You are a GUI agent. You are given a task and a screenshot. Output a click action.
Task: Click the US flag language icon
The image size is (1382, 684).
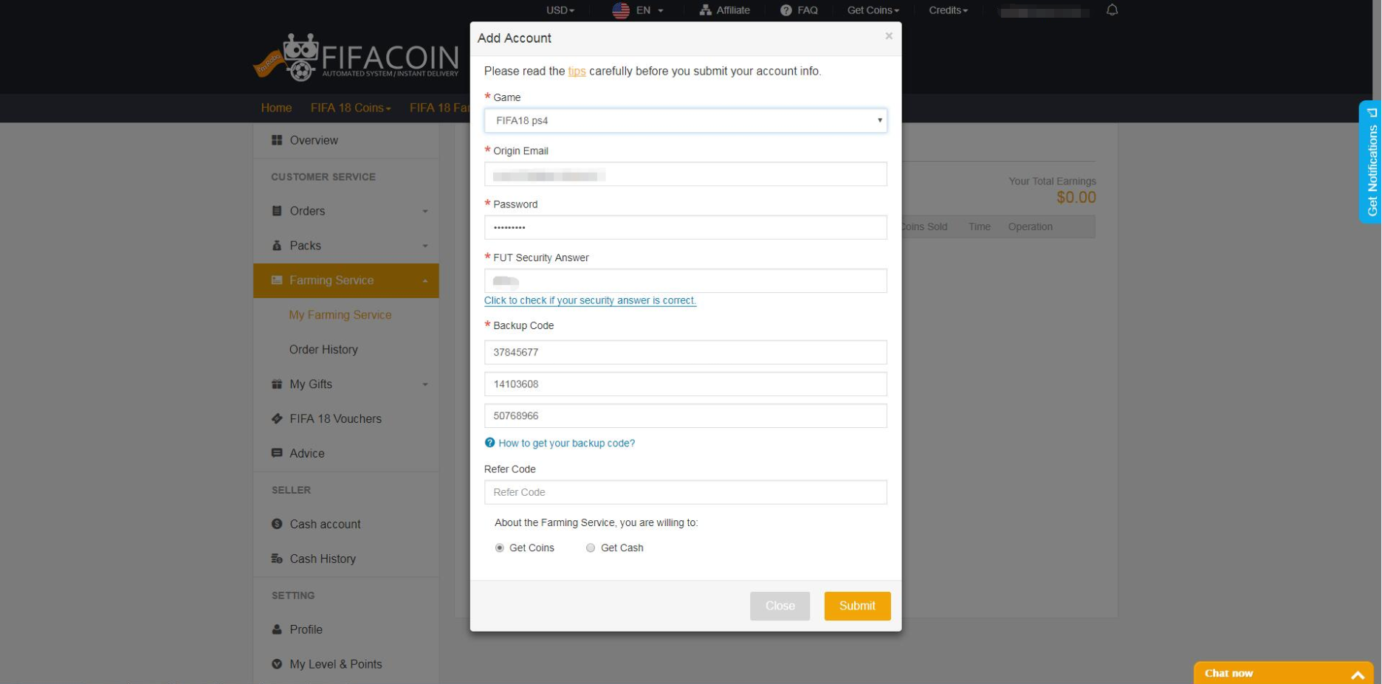[621, 10]
